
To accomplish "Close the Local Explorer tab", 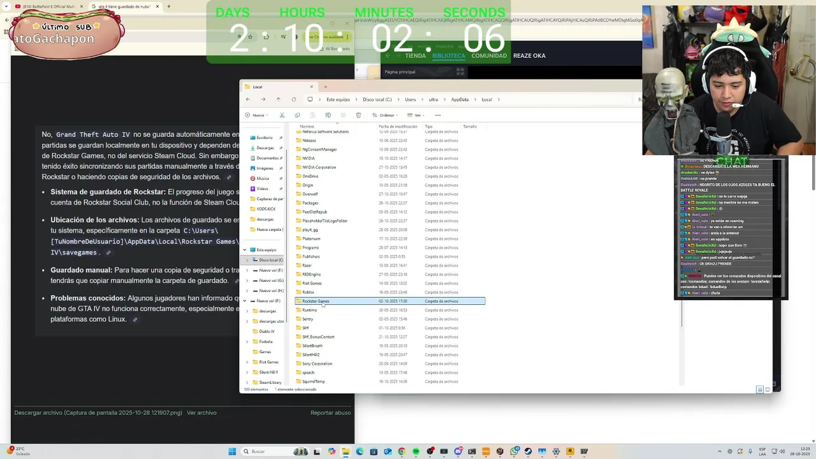I will 312,87.
